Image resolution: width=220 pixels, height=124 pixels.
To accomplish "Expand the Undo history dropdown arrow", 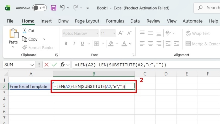I will point(68,8).
